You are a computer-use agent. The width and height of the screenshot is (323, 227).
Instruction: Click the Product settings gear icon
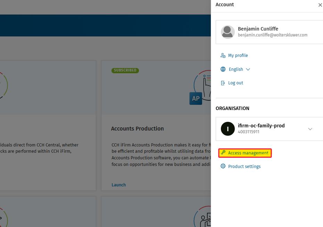(223, 166)
